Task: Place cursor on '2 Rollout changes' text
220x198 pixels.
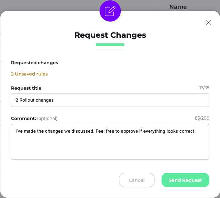Action: [x=35, y=100]
